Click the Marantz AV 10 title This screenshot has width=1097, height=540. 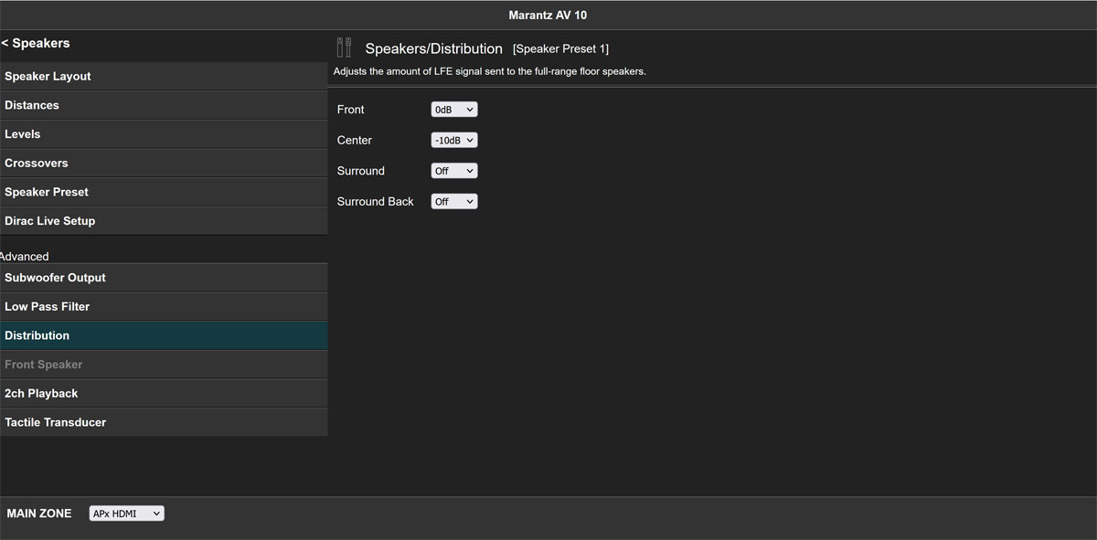point(548,16)
